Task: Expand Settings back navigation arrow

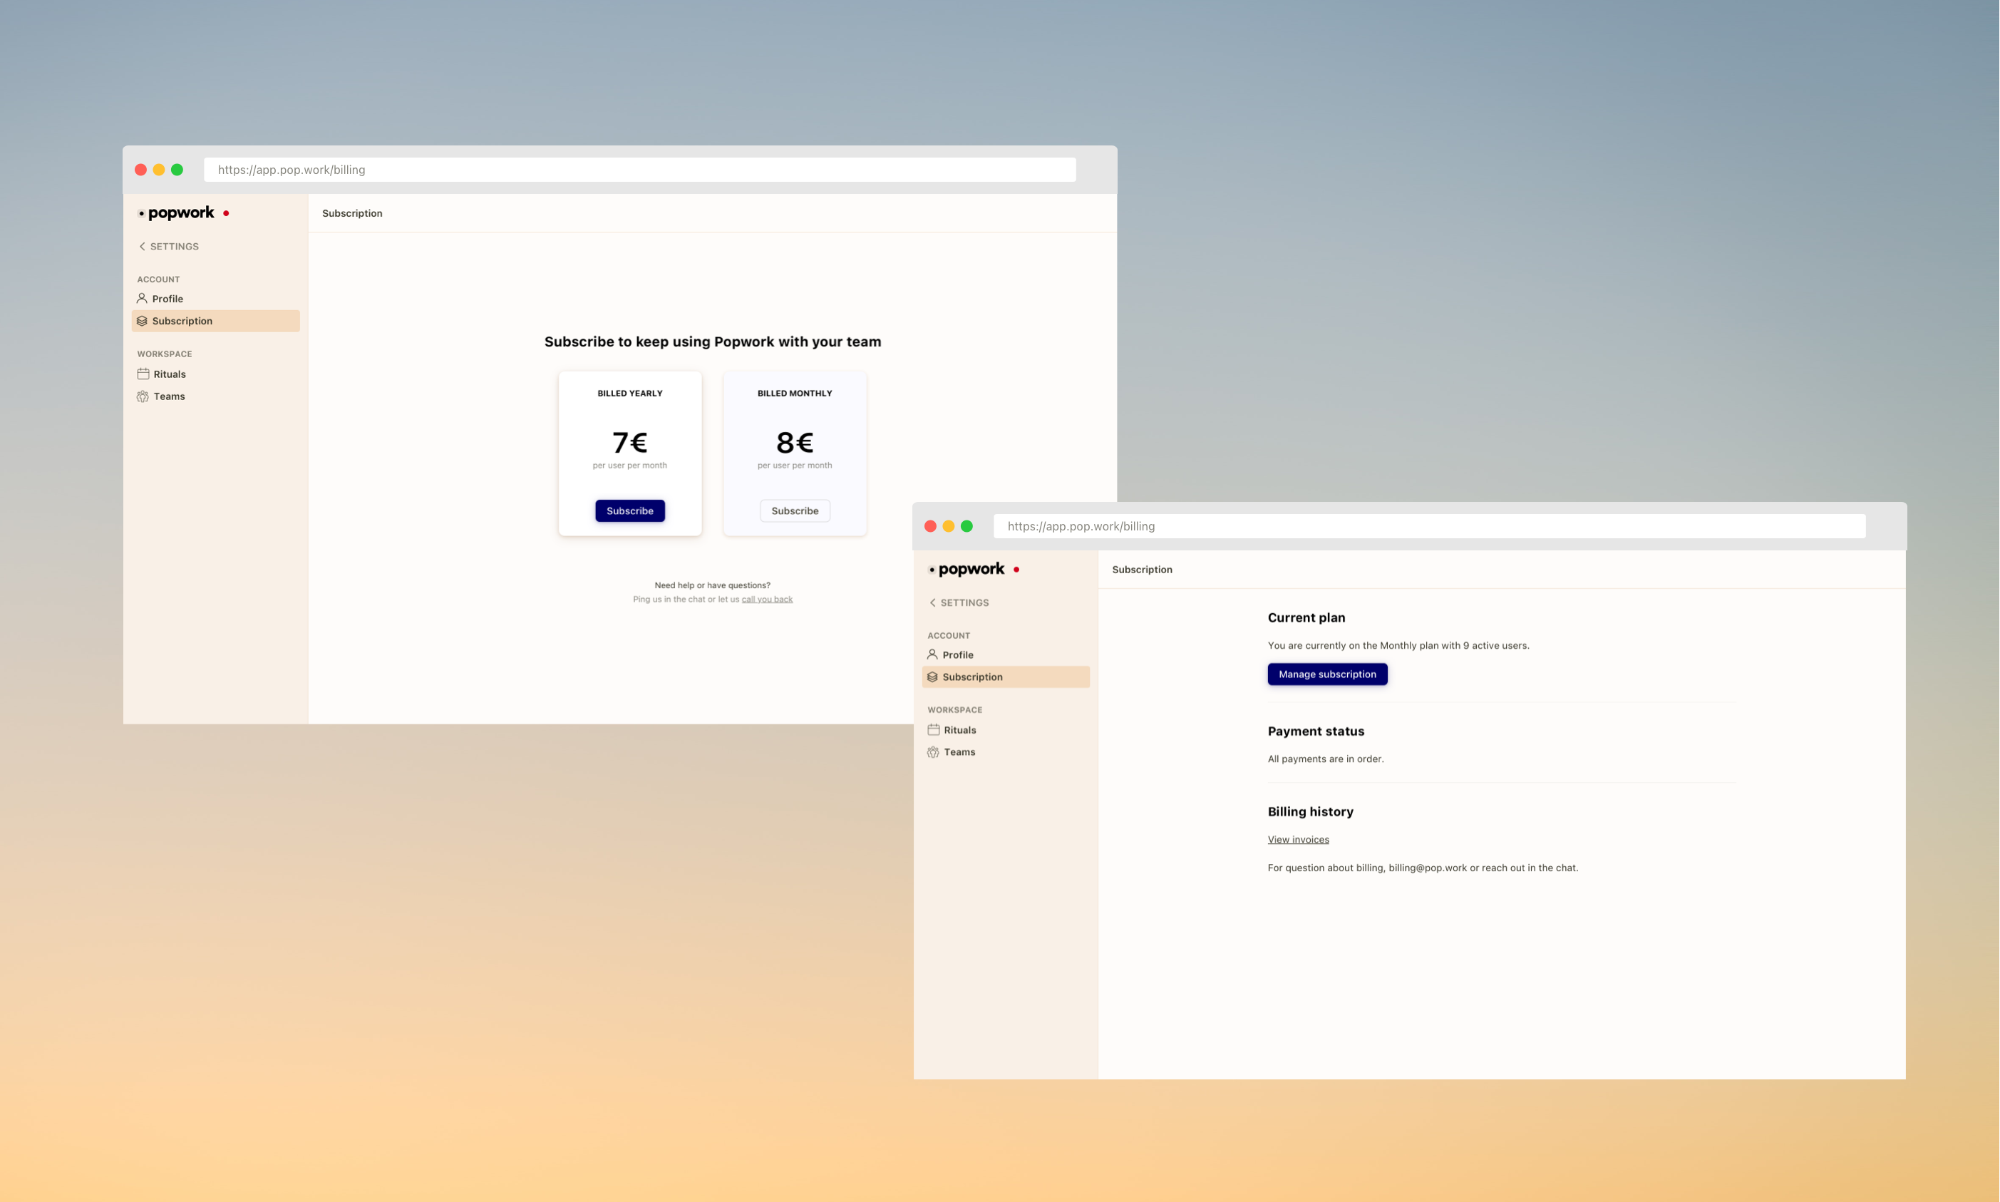Action: click(141, 246)
